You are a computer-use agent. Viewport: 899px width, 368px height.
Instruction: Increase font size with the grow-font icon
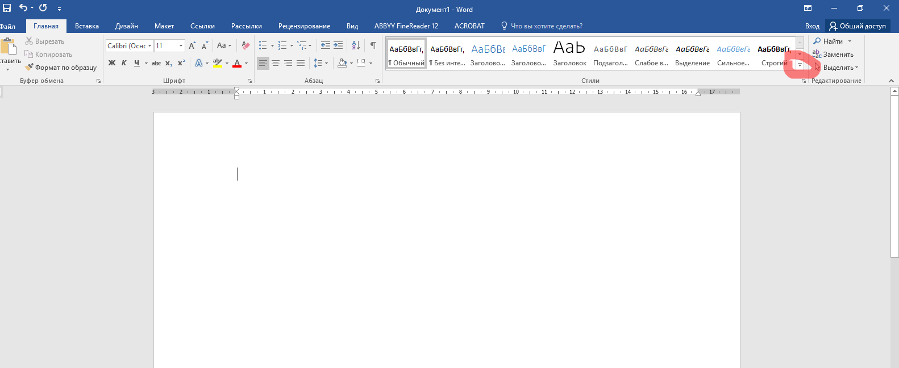[x=192, y=45]
